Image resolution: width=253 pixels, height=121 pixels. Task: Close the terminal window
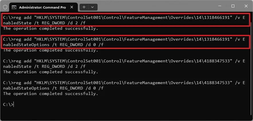(x=246, y=6)
